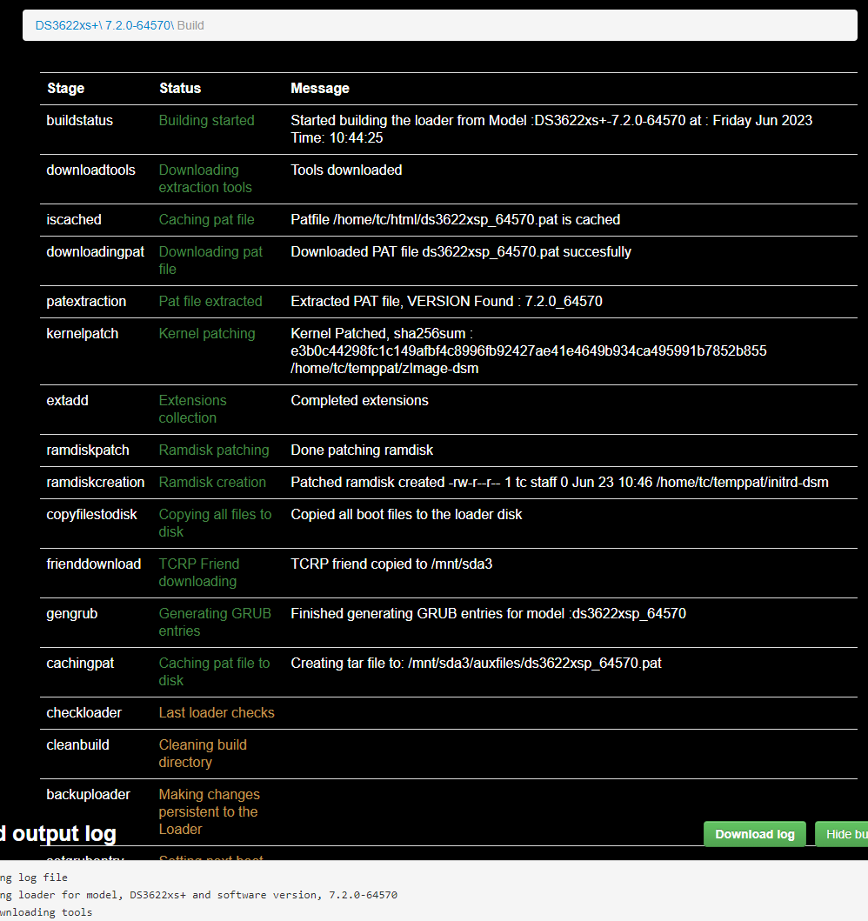The width and height of the screenshot is (868, 921).
Task: Click the 'Kernel Patched, sha256sum' message
Action: (529, 351)
